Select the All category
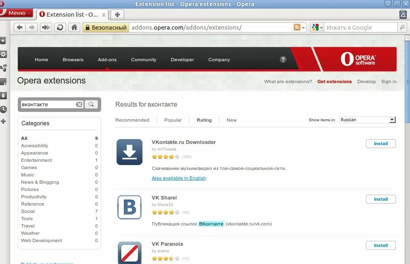 [24, 138]
